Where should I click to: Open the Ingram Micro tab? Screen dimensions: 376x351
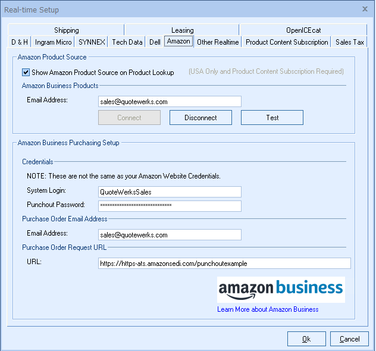click(x=54, y=42)
